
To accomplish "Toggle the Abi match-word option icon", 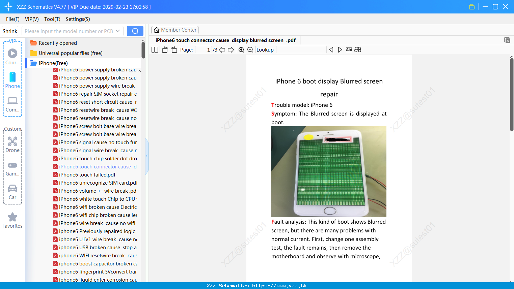I will (349, 50).
